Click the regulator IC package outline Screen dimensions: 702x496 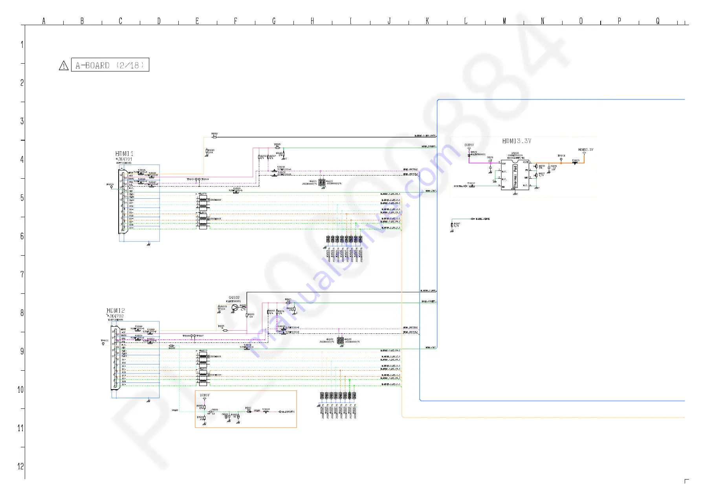[x=515, y=175]
